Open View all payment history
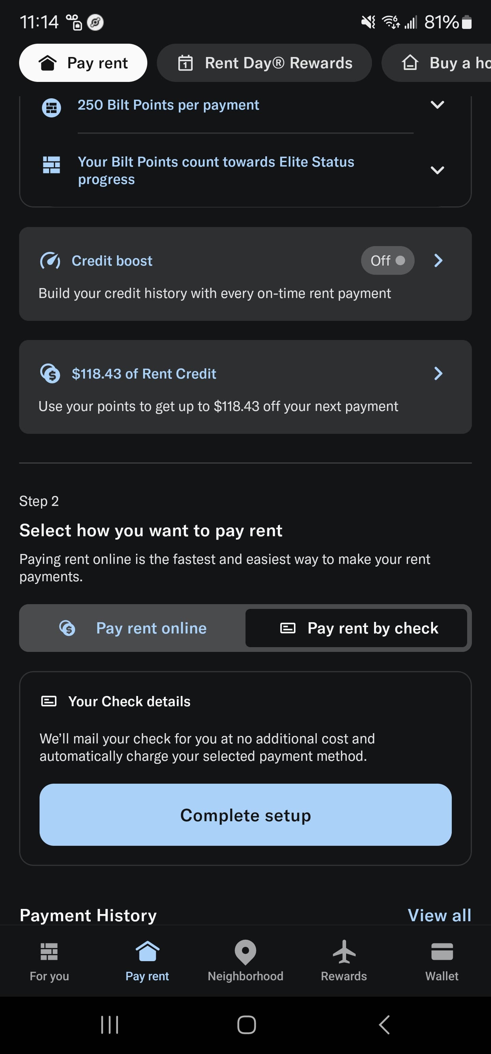Screen dimensions: 491x1054 coord(439,915)
